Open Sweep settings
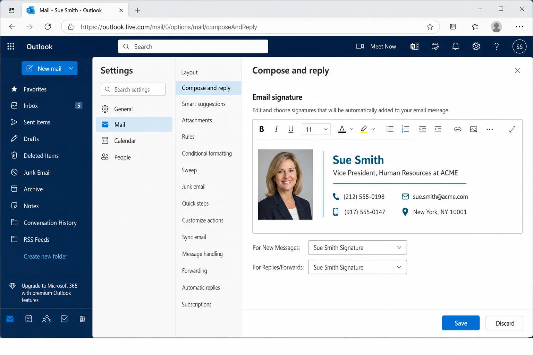The width and height of the screenshot is (533, 355). tap(189, 170)
